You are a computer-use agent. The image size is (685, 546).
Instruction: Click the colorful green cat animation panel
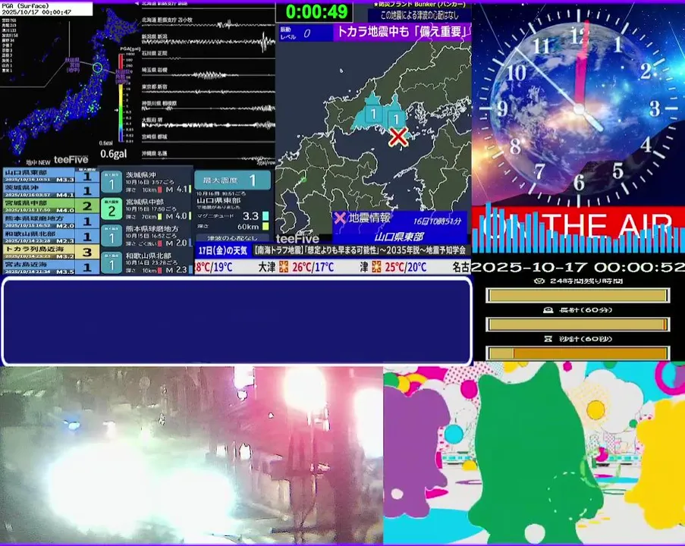click(x=534, y=453)
